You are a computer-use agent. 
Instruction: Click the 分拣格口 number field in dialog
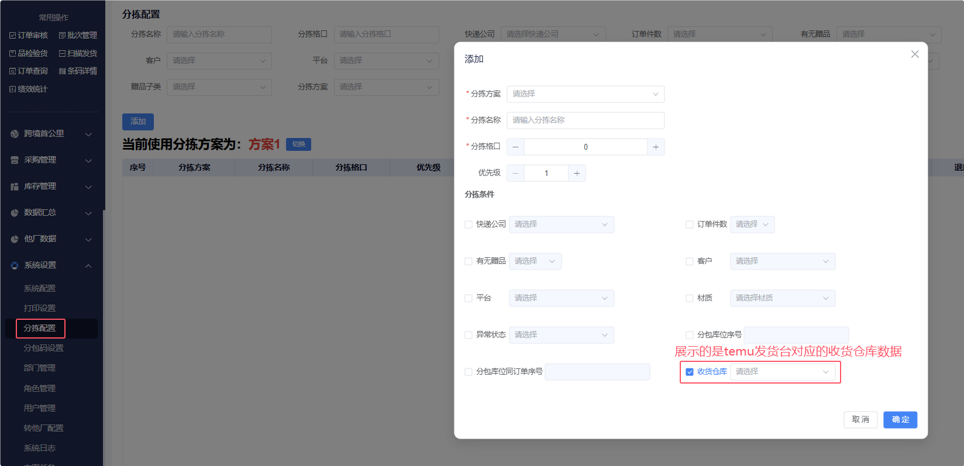coord(586,147)
